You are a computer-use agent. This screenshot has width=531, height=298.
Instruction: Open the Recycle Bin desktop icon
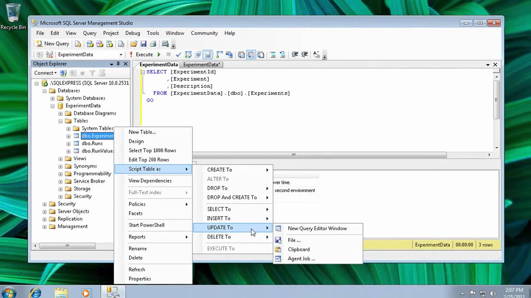coord(13,17)
